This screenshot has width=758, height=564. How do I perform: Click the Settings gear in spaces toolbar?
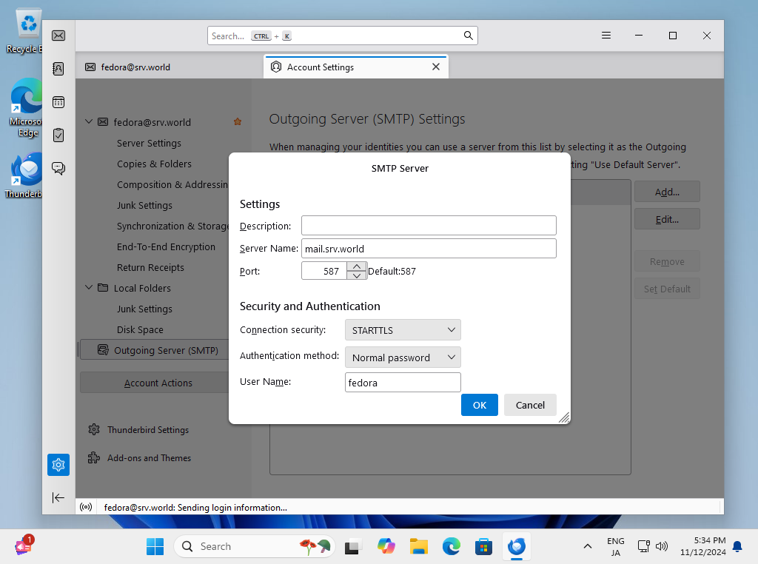coord(58,464)
